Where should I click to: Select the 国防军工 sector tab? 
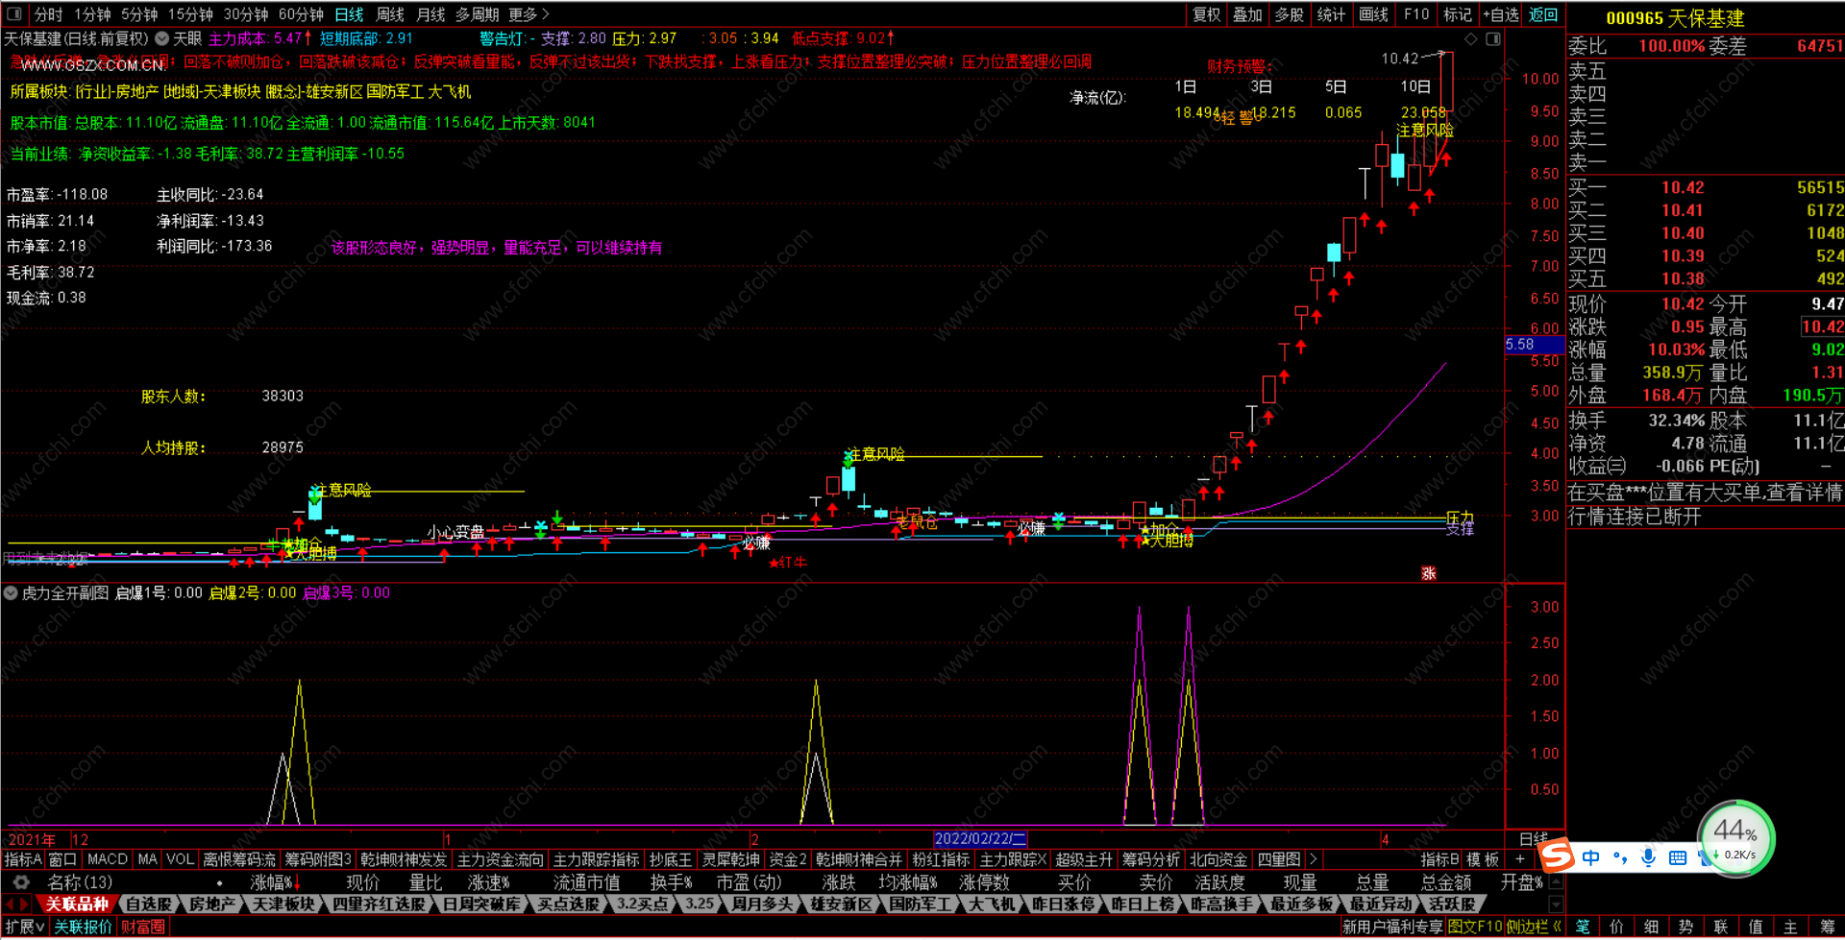click(920, 904)
